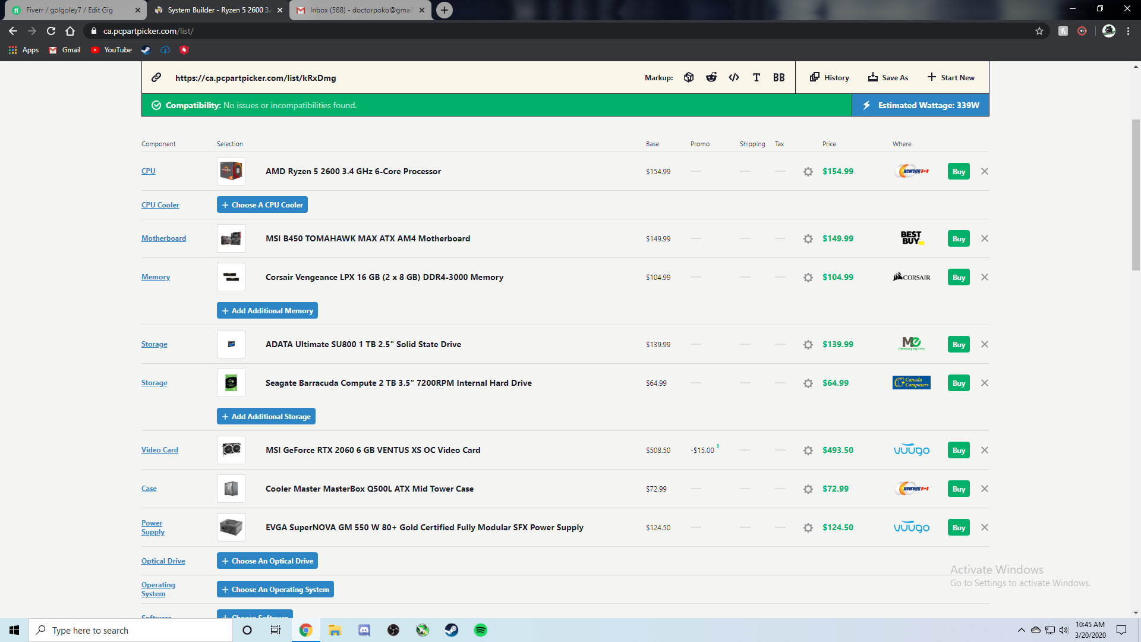Open the Ryzen 5 2600 product thumbnail
Image resolution: width=1141 pixels, height=642 pixels.
[x=231, y=171]
